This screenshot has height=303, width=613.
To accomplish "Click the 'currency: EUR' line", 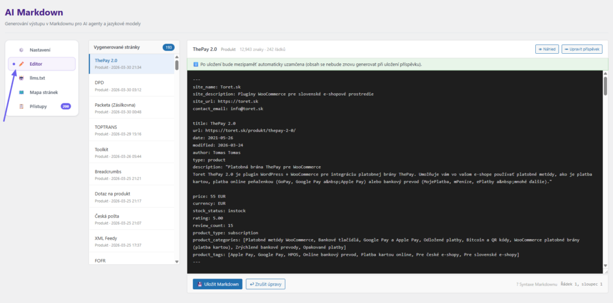I will click(209, 203).
